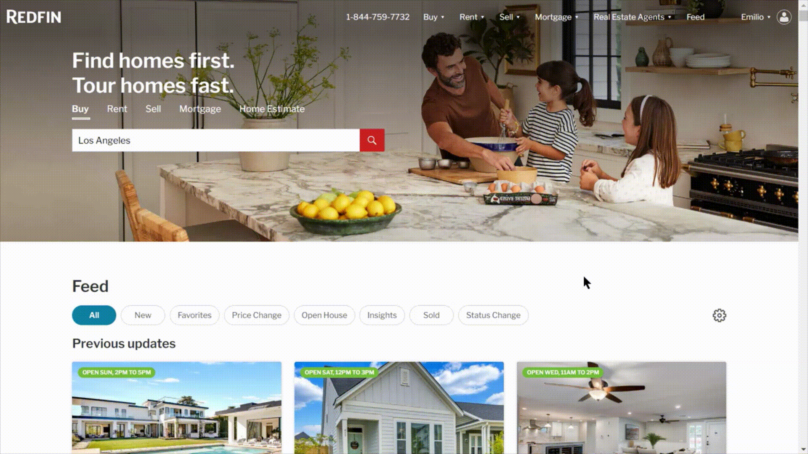
Task: Click the Los Angeles search input field
Action: [215, 140]
